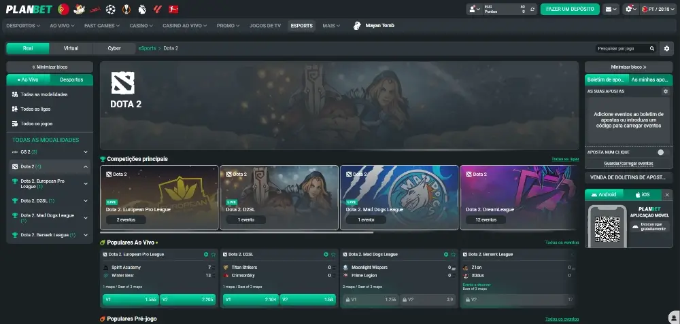The height and width of the screenshot is (324, 680).
Task: Open Todas as modalidades in sidebar
Action: click(50, 94)
